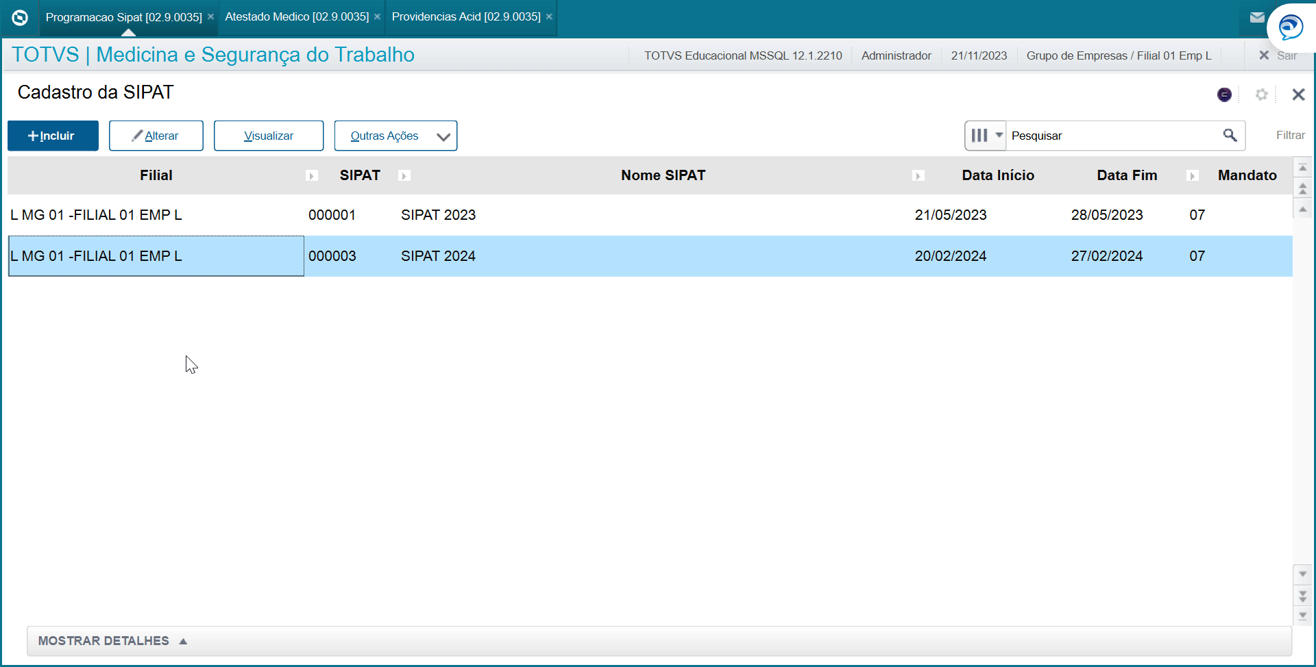The image size is (1316, 667).
Task: Click the Incluir button
Action: pos(53,136)
